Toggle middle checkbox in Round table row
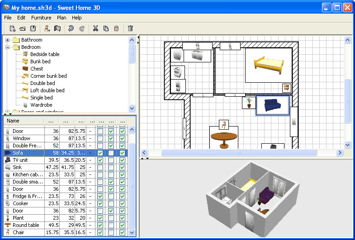Viewport: 355px width, 240px height. [111, 225]
